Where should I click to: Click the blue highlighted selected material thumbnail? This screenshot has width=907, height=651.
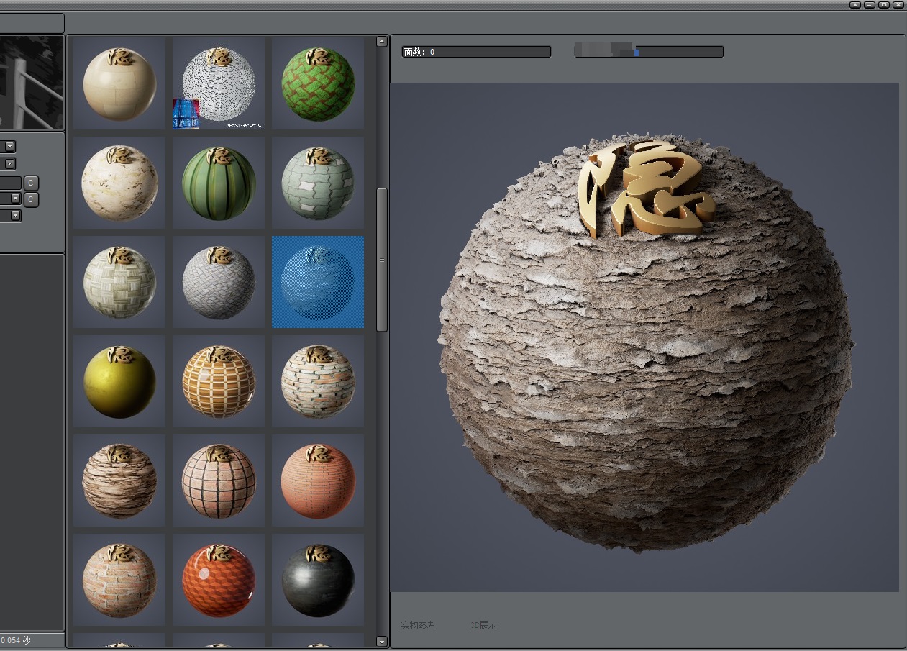click(318, 282)
